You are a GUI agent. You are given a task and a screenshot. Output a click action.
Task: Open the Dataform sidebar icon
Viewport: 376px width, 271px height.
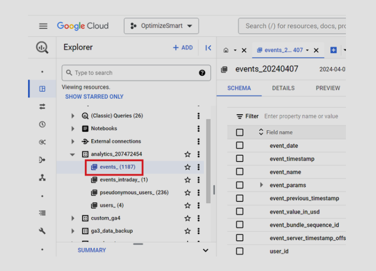click(42, 160)
